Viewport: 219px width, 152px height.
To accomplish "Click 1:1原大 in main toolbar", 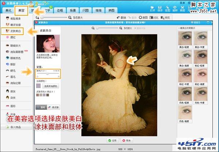I will tap(78, 18).
